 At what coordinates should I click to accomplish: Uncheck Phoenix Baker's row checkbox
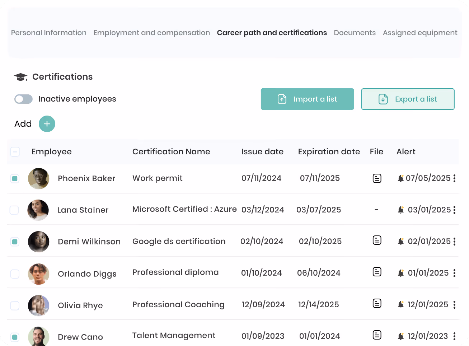click(x=15, y=178)
